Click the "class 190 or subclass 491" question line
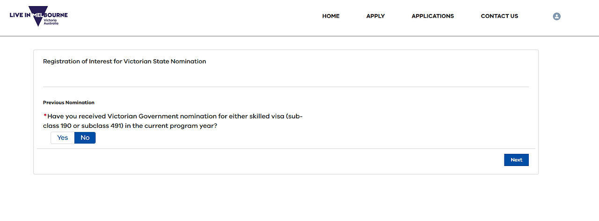Image resolution: width=599 pixels, height=221 pixels. [x=130, y=125]
